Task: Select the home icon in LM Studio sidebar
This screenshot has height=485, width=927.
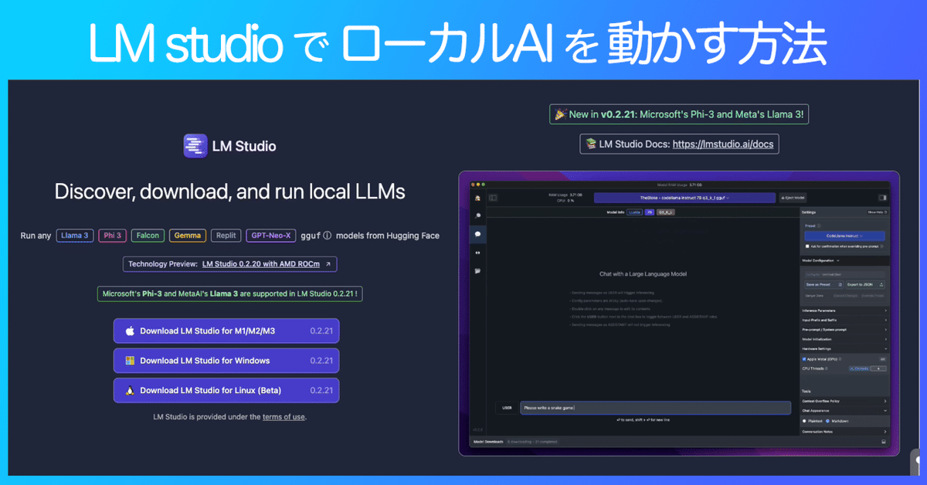Action: click(477, 197)
